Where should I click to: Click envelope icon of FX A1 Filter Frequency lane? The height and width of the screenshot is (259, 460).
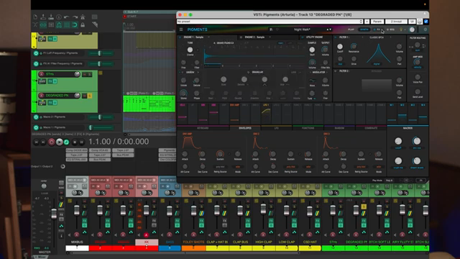pyautogui.click(x=36, y=64)
